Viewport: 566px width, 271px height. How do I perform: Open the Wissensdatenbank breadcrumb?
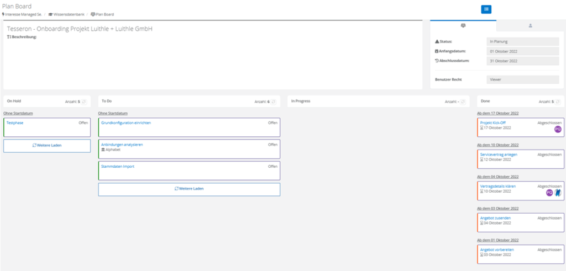click(x=68, y=14)
